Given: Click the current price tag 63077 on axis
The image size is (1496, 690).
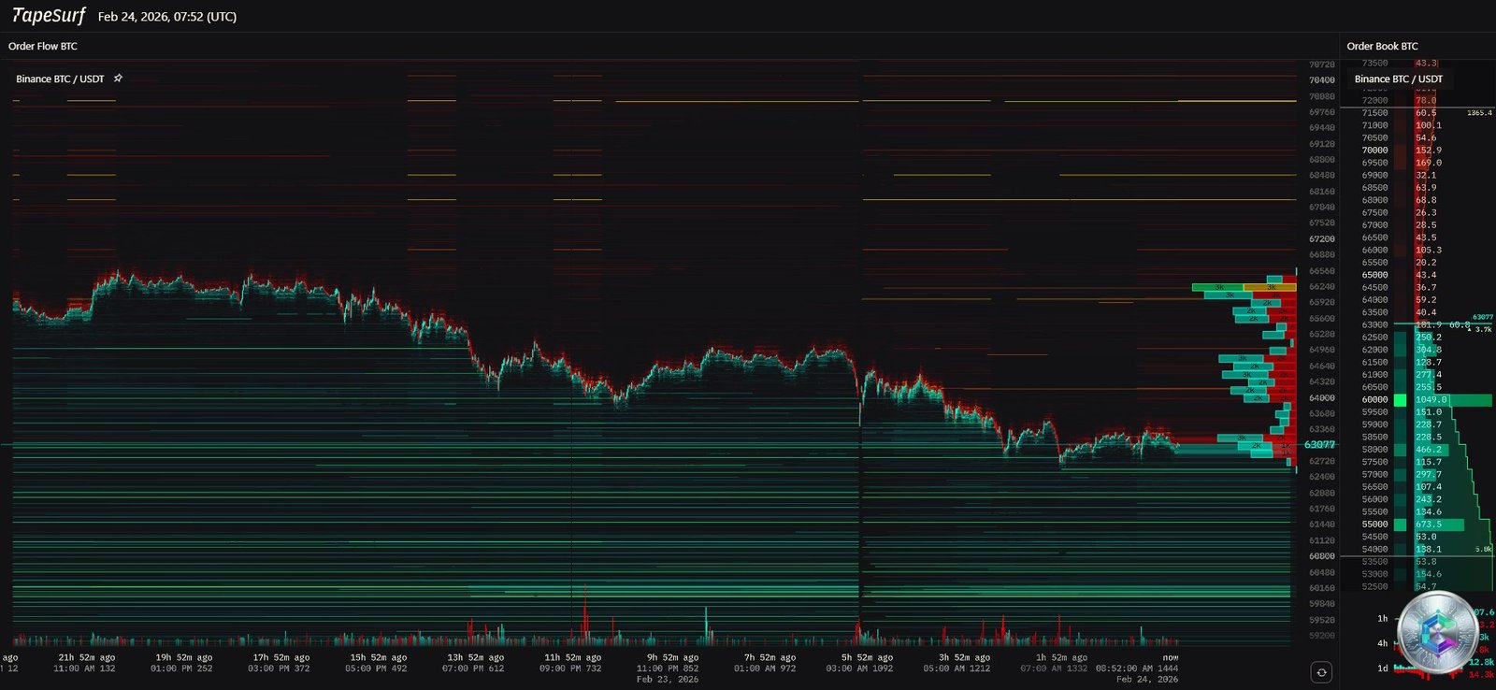Looking at the screenshot, I should (x=1319, y=445).
